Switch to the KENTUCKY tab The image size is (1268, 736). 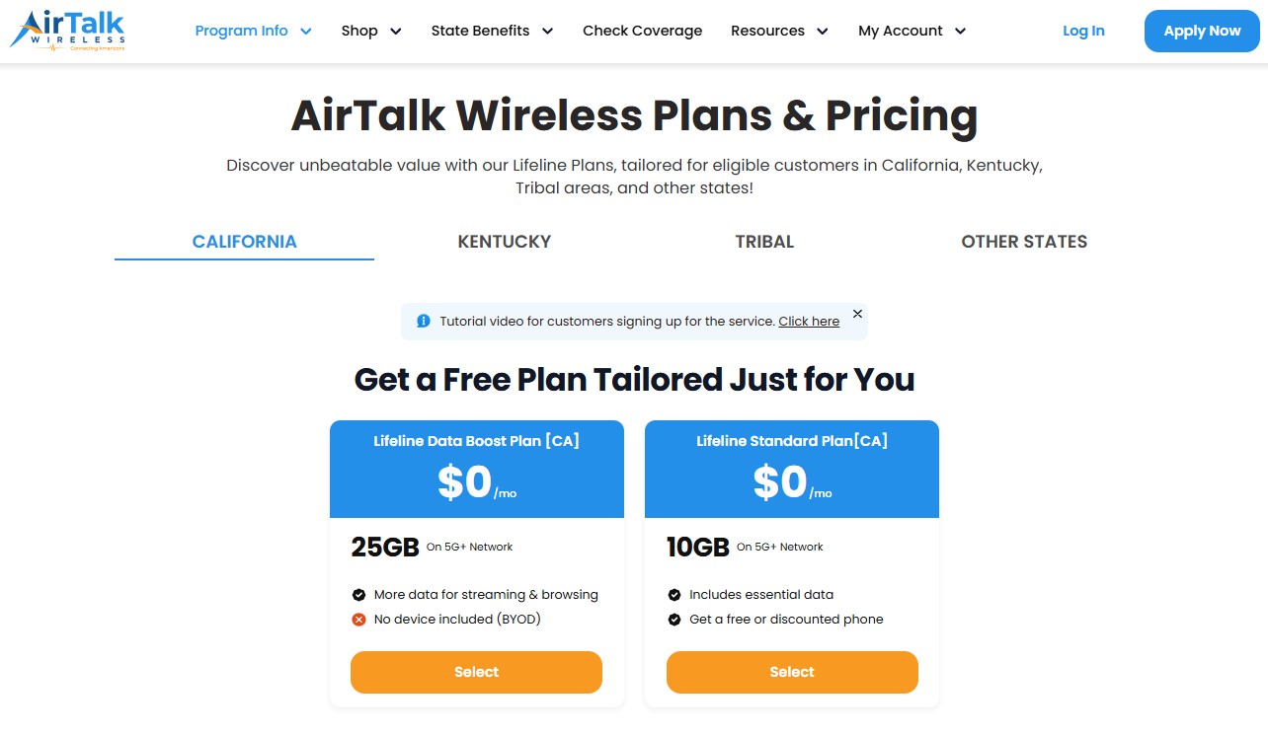pyautogui.click(x=504, y=241)
